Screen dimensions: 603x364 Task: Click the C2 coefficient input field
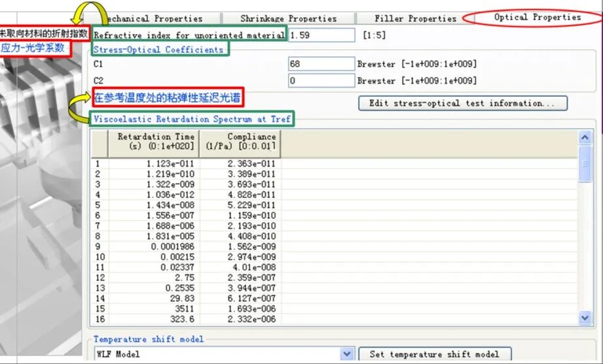321,80
